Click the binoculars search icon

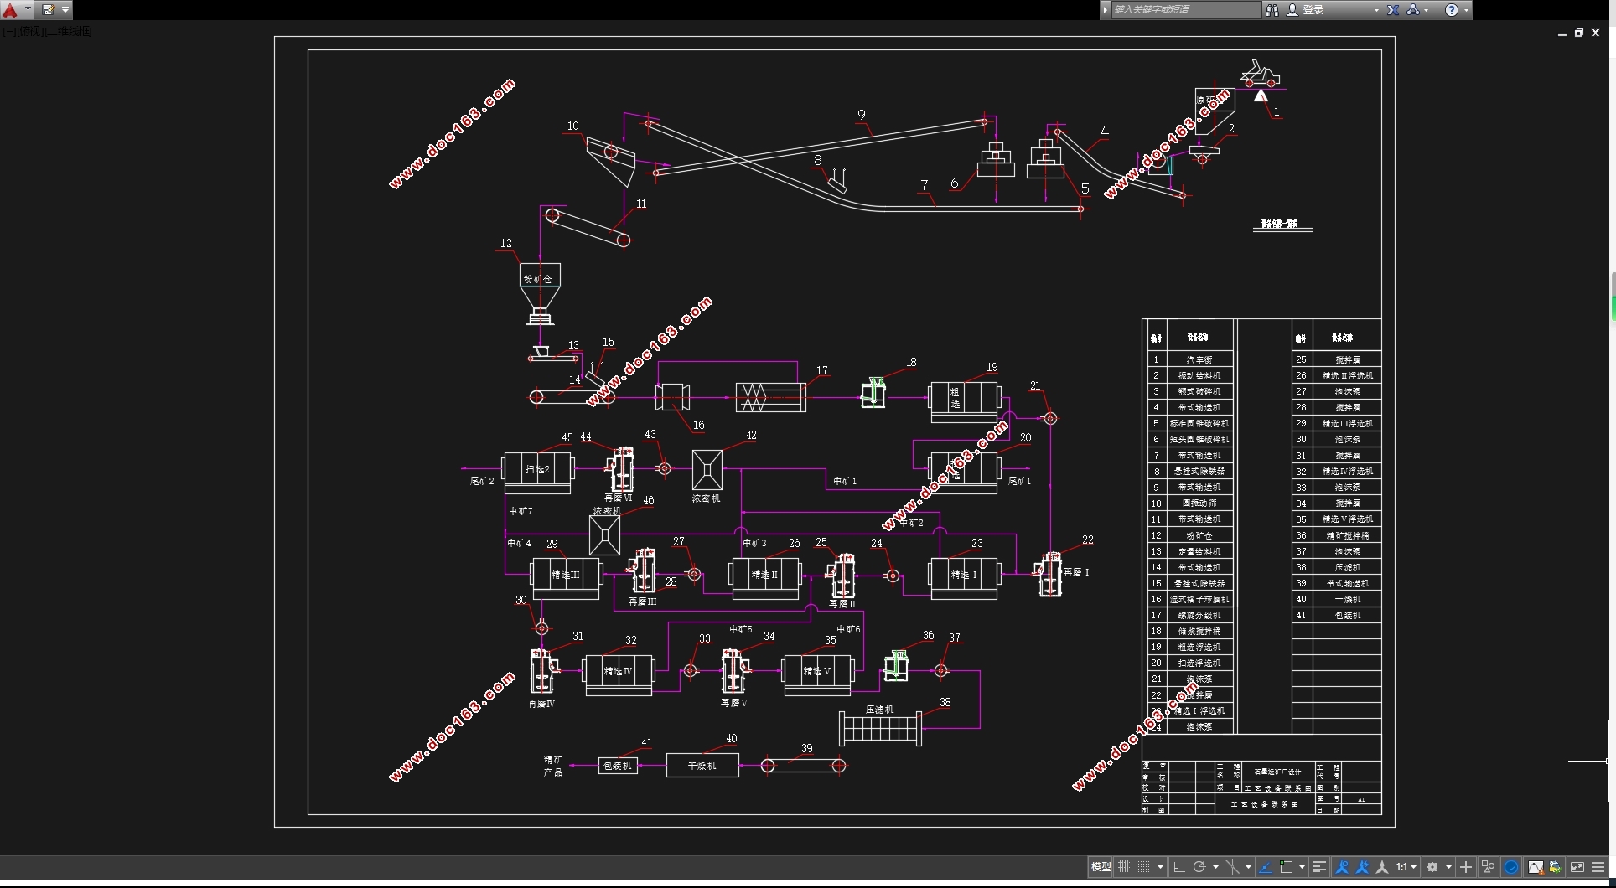[1272, 10]
